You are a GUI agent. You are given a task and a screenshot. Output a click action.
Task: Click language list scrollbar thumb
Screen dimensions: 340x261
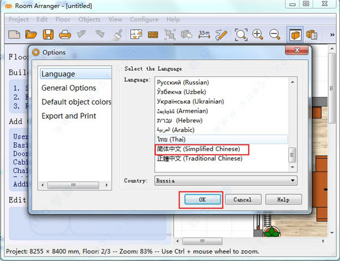pos(292,155)
